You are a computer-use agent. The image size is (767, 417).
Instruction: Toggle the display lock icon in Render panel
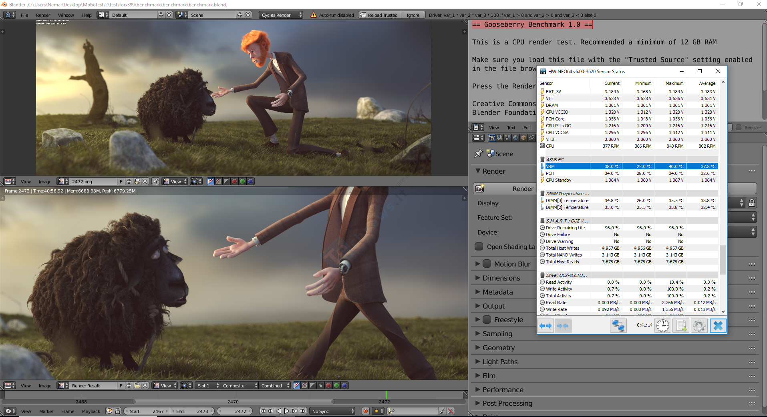click(x=752, y=203)
